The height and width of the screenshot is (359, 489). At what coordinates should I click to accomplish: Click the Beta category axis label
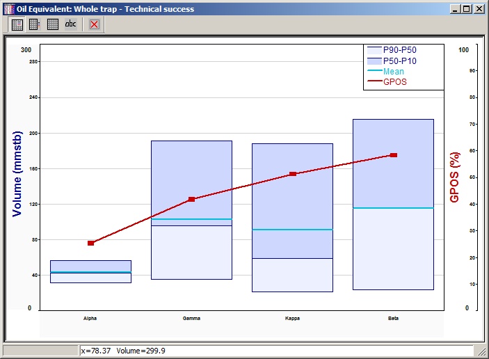point(393,318)
